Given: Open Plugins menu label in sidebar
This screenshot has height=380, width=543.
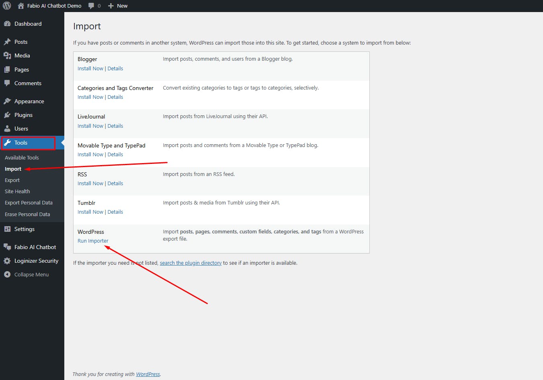Looking at the screenshot, I should [x=23, y=115].
